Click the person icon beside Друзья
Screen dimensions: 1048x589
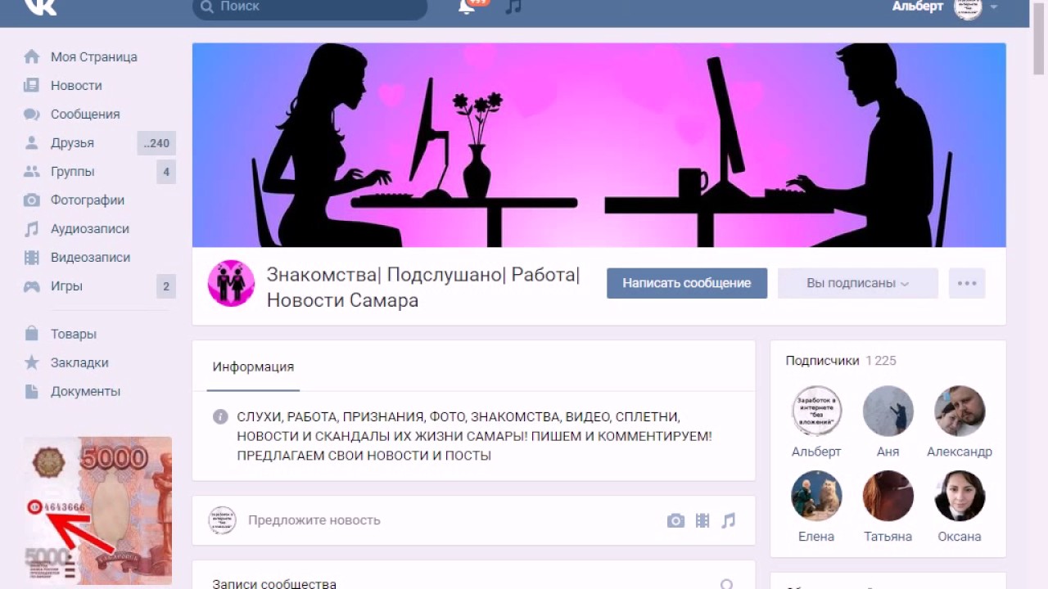pyautogui.click(x=32, y=143)
